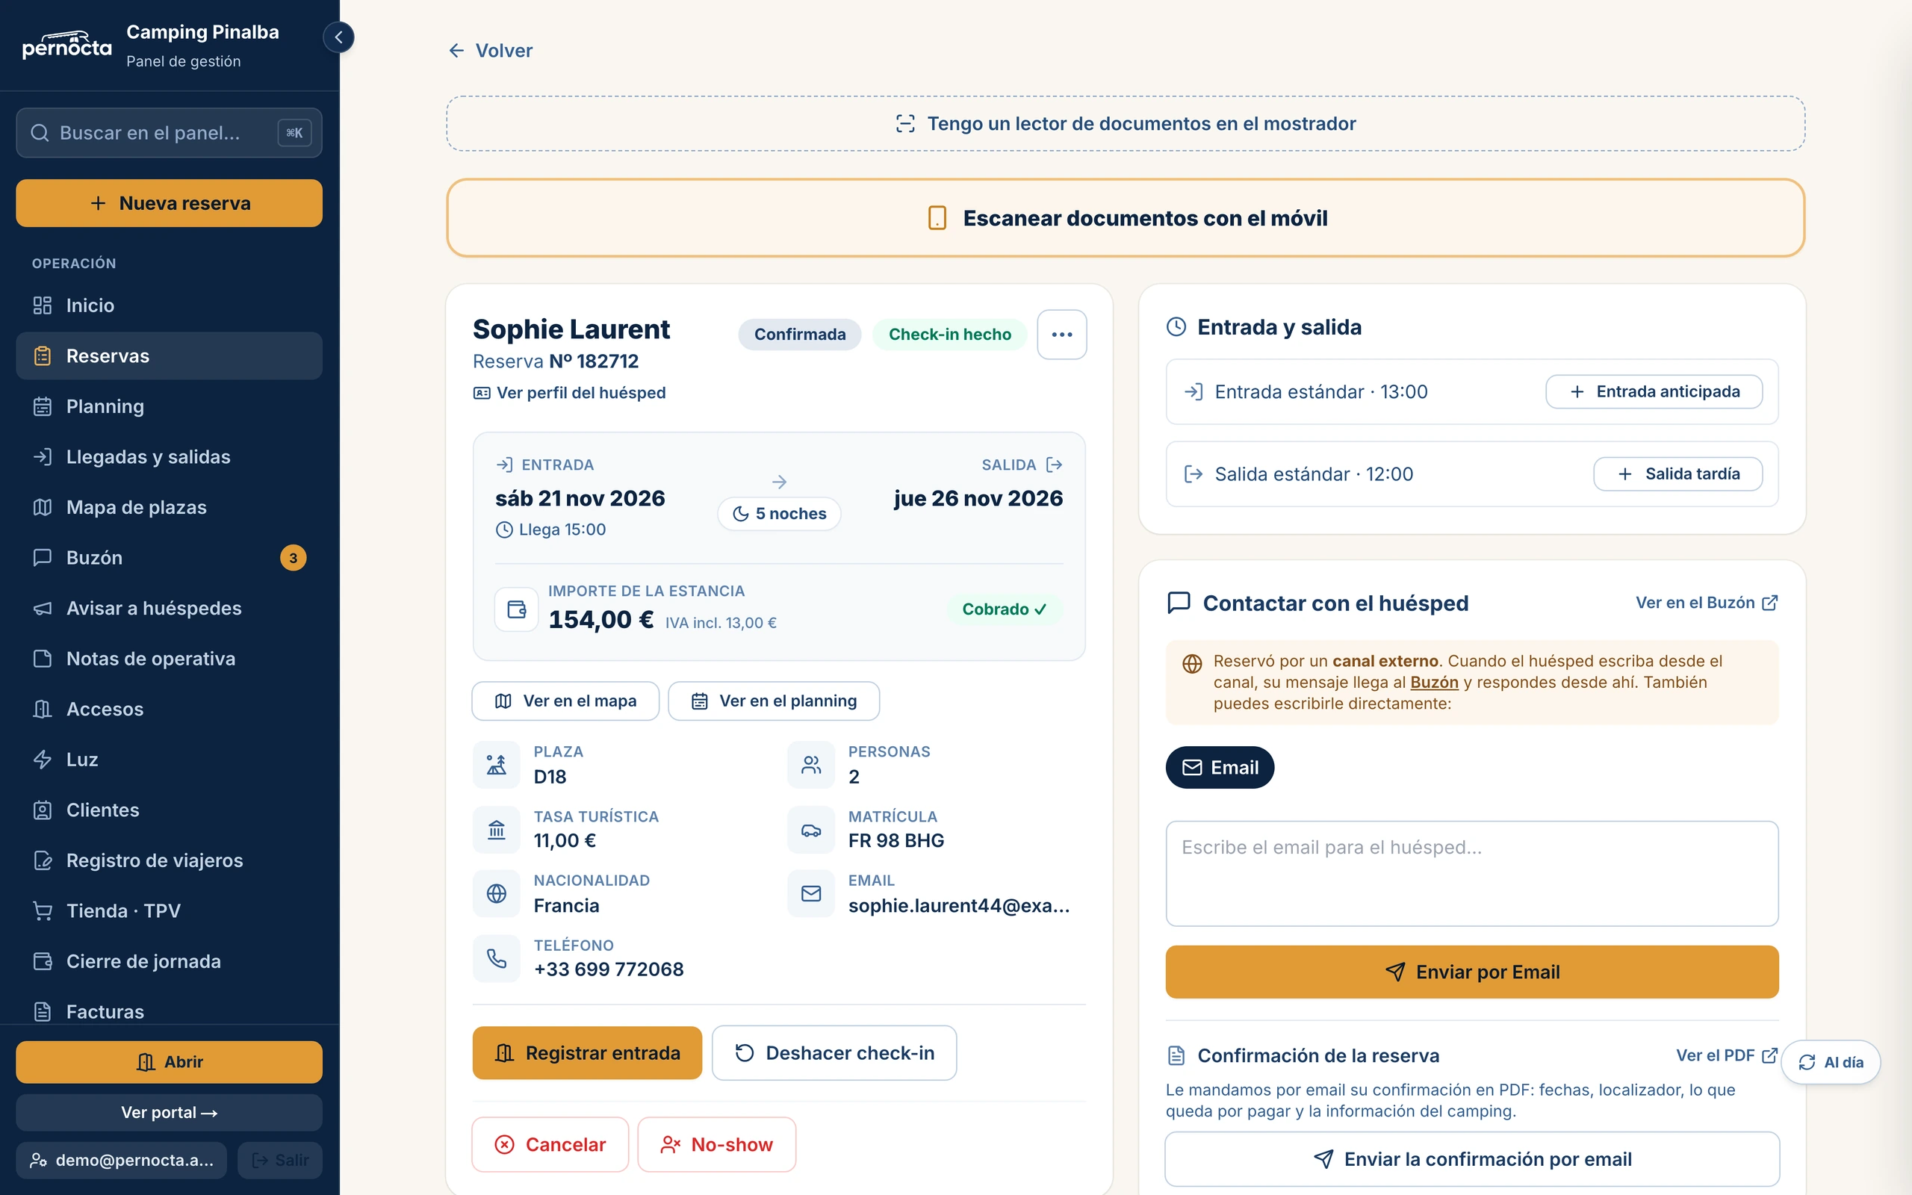Viewport: 1912px width, 1195px height.
Task: Click the chat bubble icon in Contactar con el huésped
Action: [x=1178, y=603]
